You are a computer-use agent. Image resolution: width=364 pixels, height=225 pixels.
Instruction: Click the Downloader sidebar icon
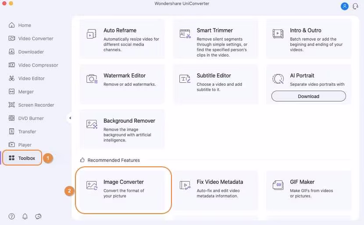(11, 52)
